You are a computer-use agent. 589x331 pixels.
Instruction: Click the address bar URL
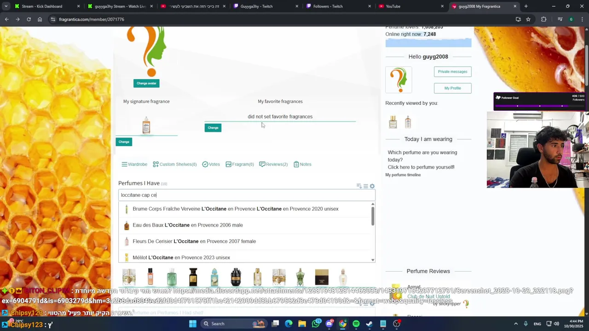click(92, 19)
